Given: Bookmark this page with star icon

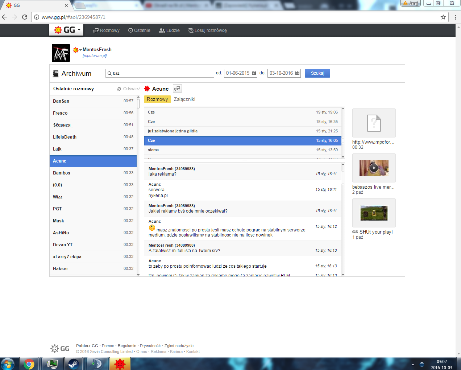Looking at the screenshot, I should click(443, 17).
